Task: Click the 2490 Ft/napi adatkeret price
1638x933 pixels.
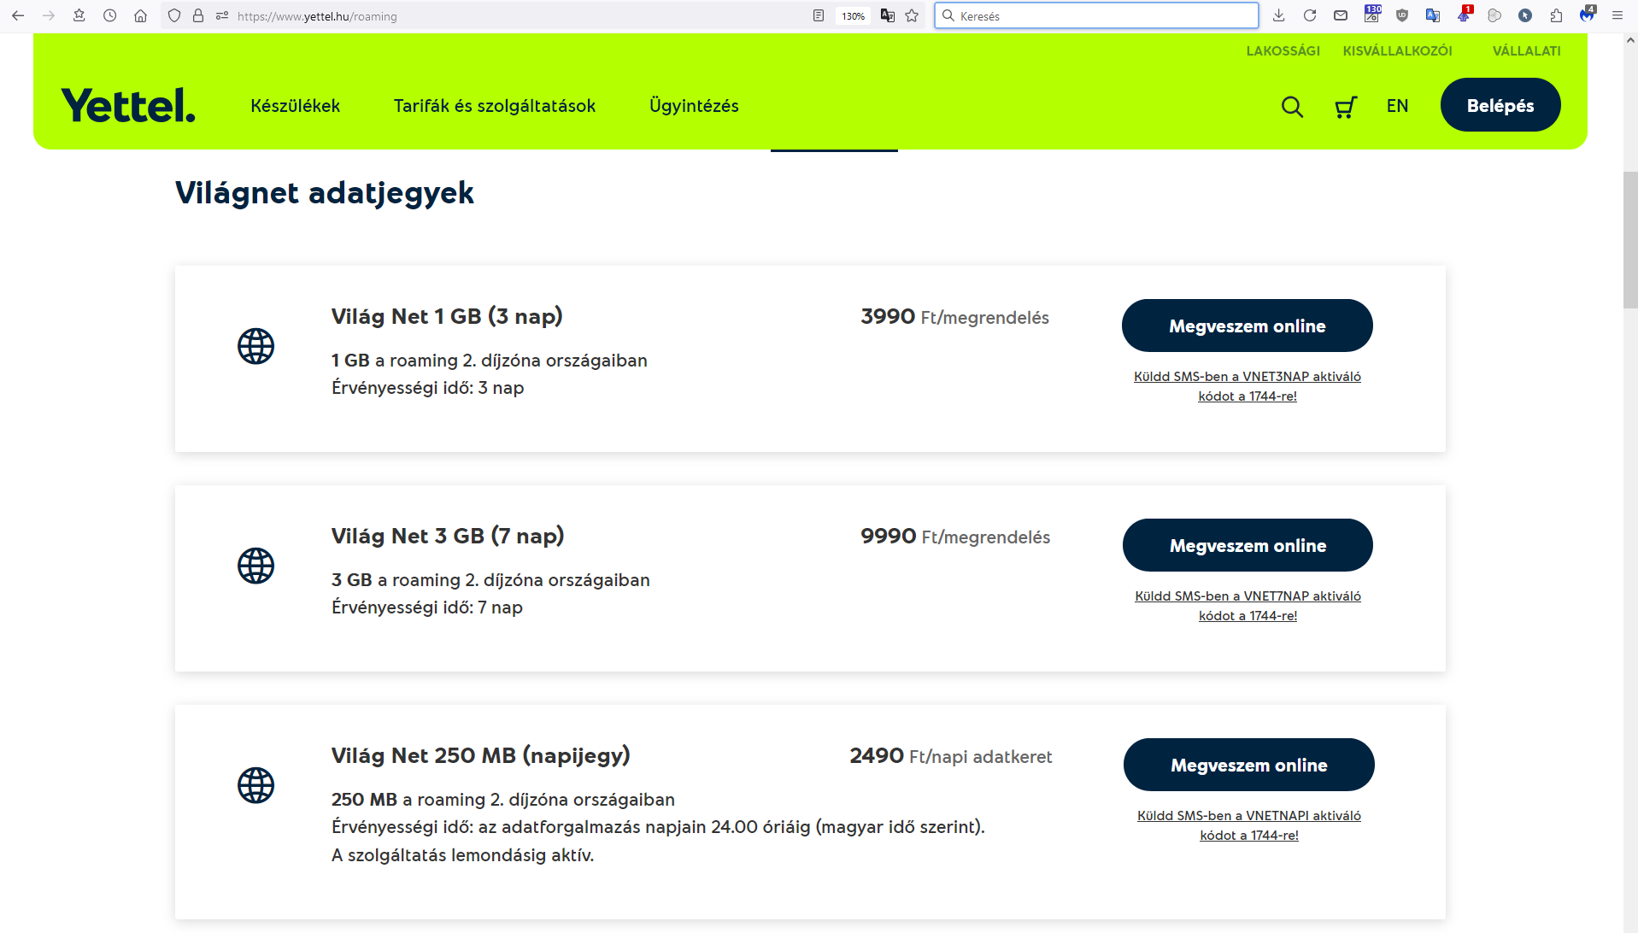Action: point(951,756)
